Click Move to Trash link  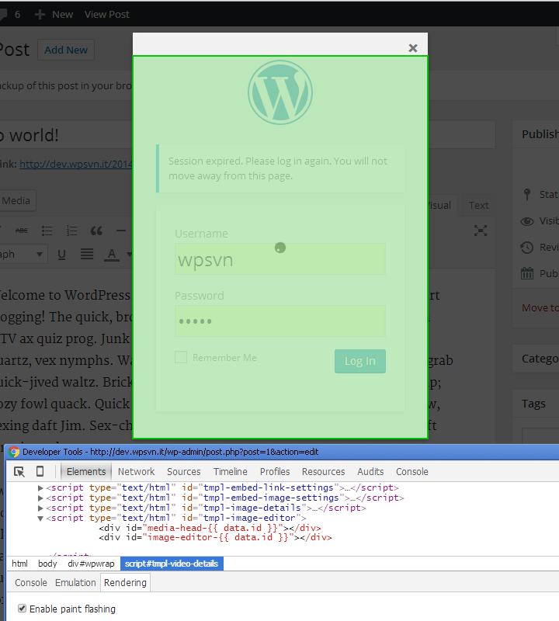coord(540,307)
